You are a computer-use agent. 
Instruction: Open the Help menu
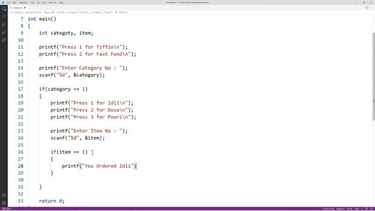(x=61, y=2)
